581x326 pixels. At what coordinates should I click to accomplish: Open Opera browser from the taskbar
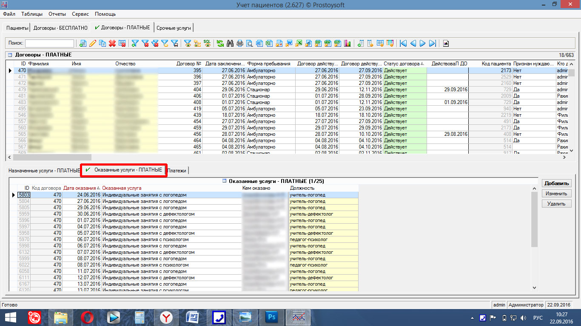point(87,317)
